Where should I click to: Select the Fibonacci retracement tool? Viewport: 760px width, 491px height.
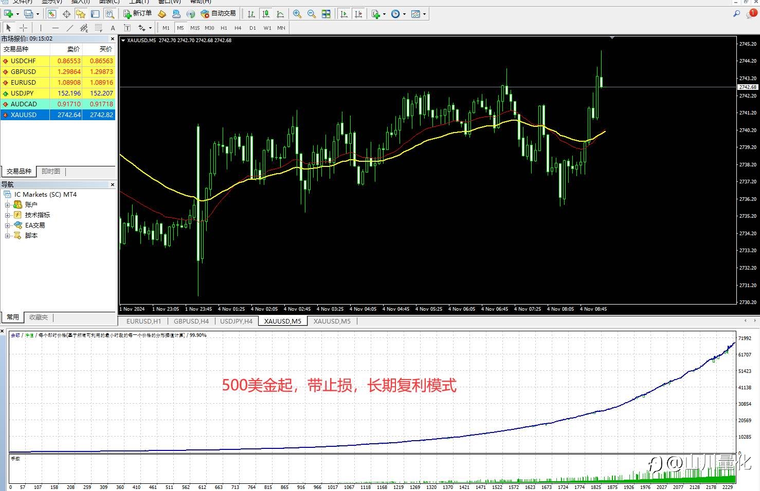coord(99,28)
